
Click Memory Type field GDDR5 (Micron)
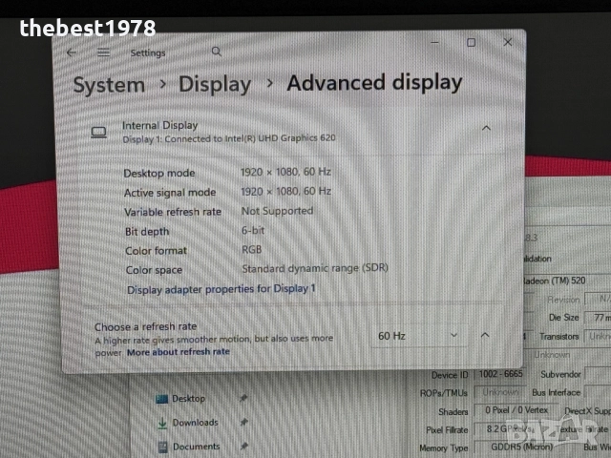(x=522, y=447)
